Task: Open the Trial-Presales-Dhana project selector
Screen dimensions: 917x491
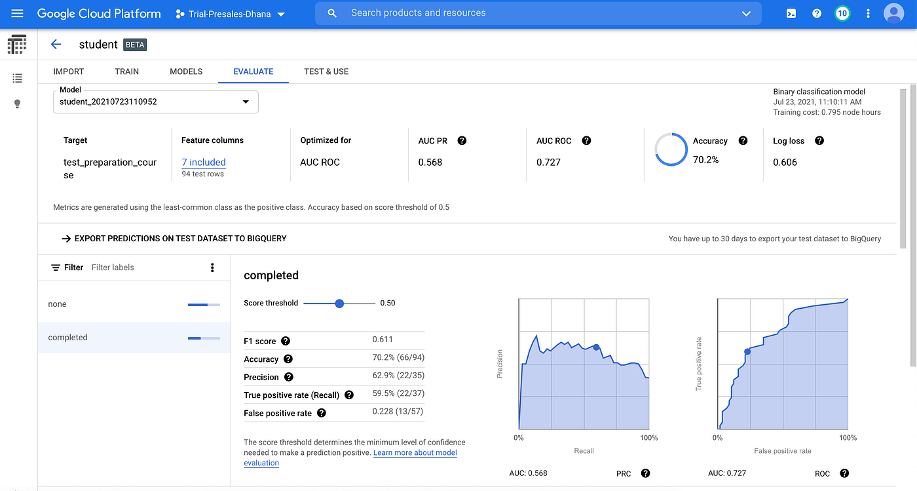Action: pyautogui.click(x=230, y=13)
